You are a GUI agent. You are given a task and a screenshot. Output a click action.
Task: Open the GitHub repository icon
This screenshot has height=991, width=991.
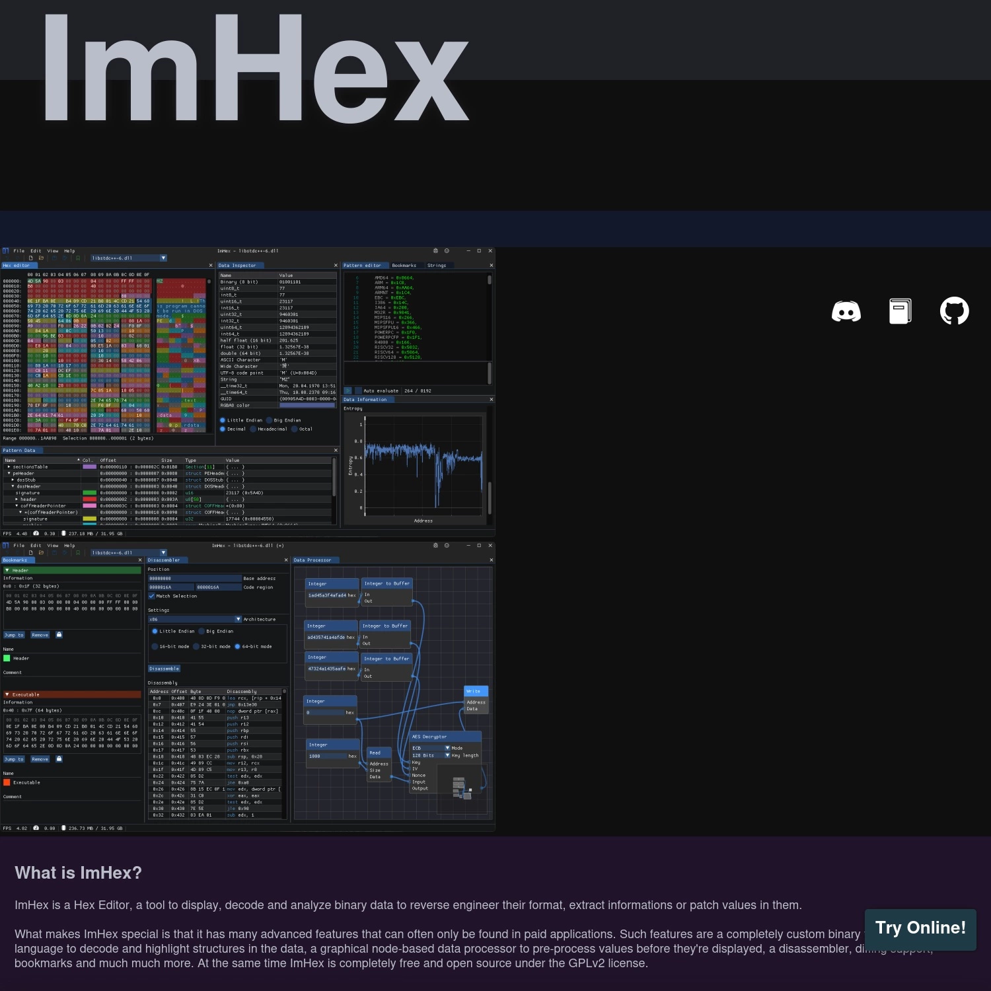coord(954,311)
